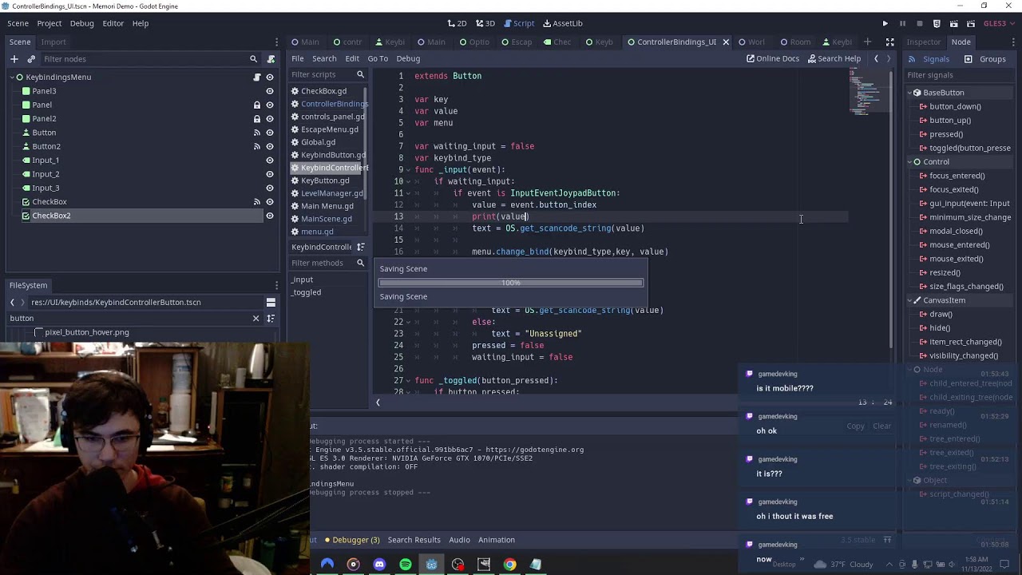Image resolution: width=1022 pixels, height=575 pixels.
Task: Open Chrome from the taskbar
Action: click(509, 565)
